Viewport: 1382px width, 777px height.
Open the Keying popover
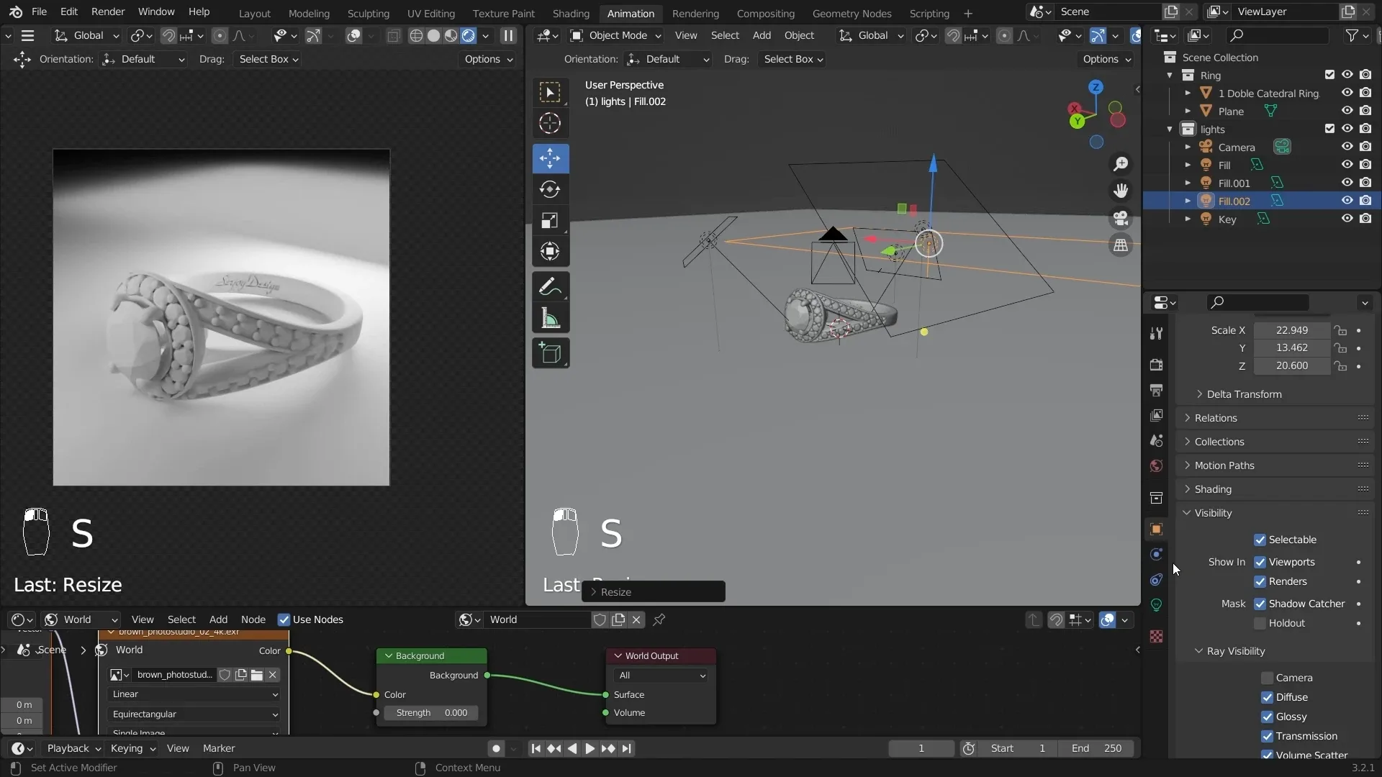pyautogui.click(x=132, y=748)
